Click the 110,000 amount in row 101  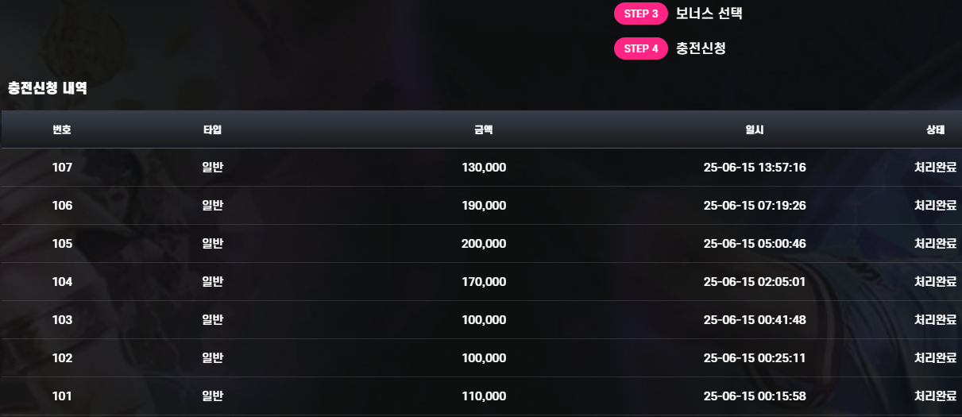pos(484,396)
